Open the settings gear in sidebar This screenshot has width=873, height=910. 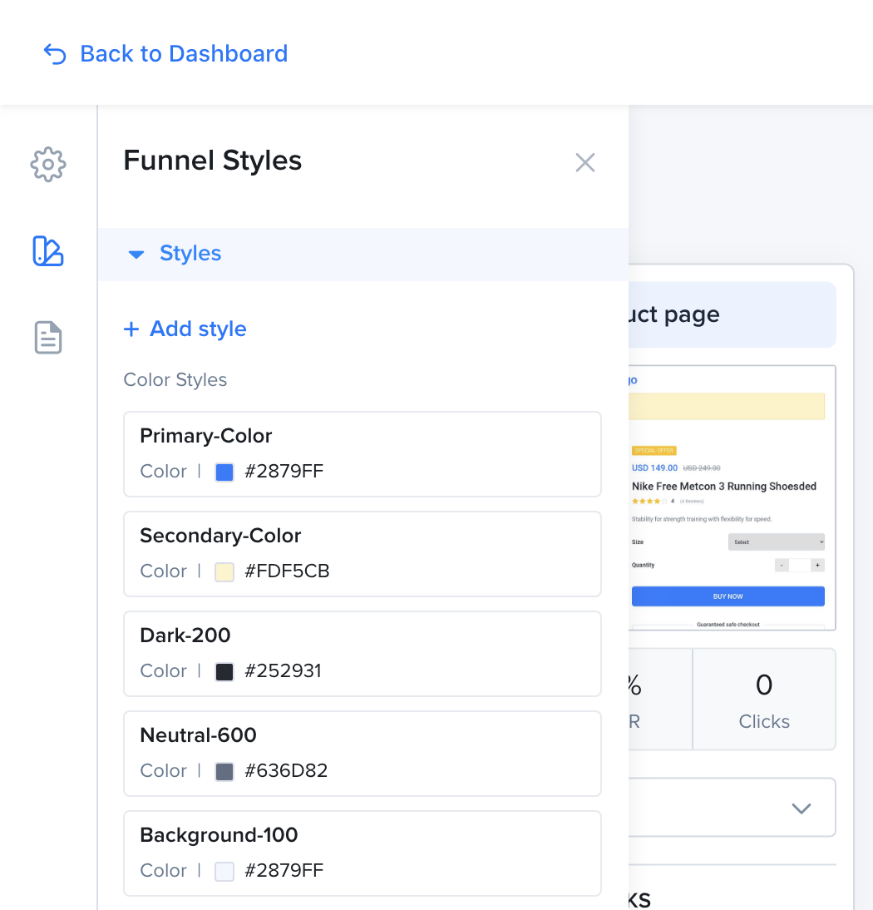(x=48, y=164)
